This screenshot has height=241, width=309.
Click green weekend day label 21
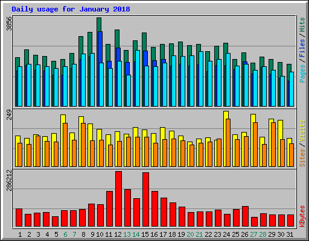(199, 234)
